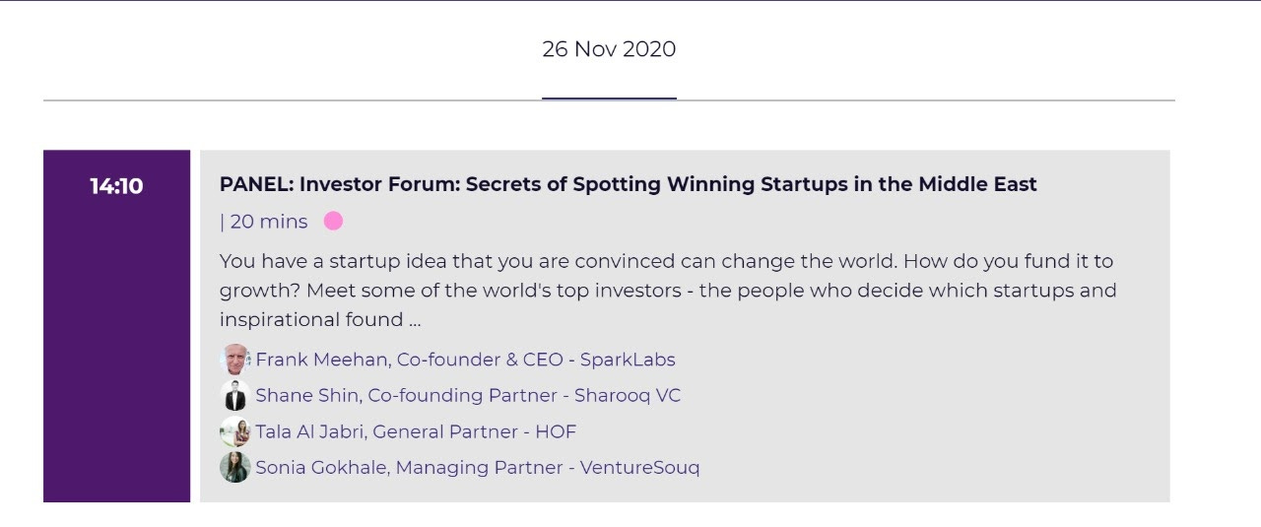Click Tala Al Jabri's avatar photo
1261x527 pixels.
coord(234,431)
